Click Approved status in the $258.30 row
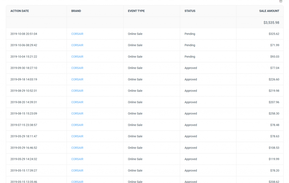 191,114
